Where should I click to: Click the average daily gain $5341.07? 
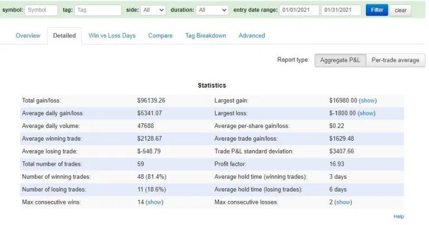[x=149, y=113]
